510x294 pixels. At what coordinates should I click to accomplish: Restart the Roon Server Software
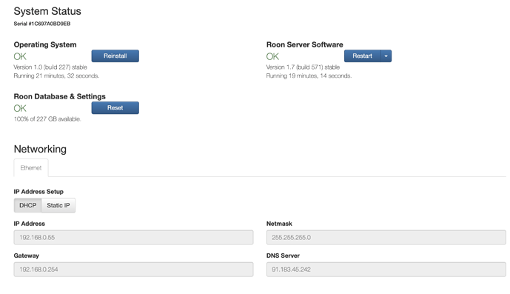[x=363, y=56]
